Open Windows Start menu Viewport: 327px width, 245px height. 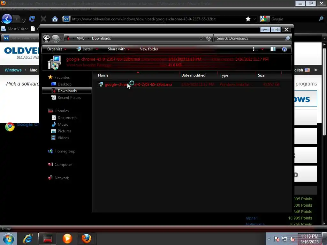coord(8,239)
